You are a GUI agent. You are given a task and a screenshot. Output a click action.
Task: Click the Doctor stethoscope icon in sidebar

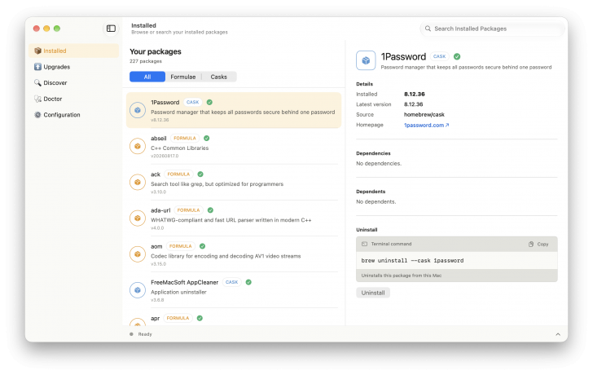coord(37,99)
